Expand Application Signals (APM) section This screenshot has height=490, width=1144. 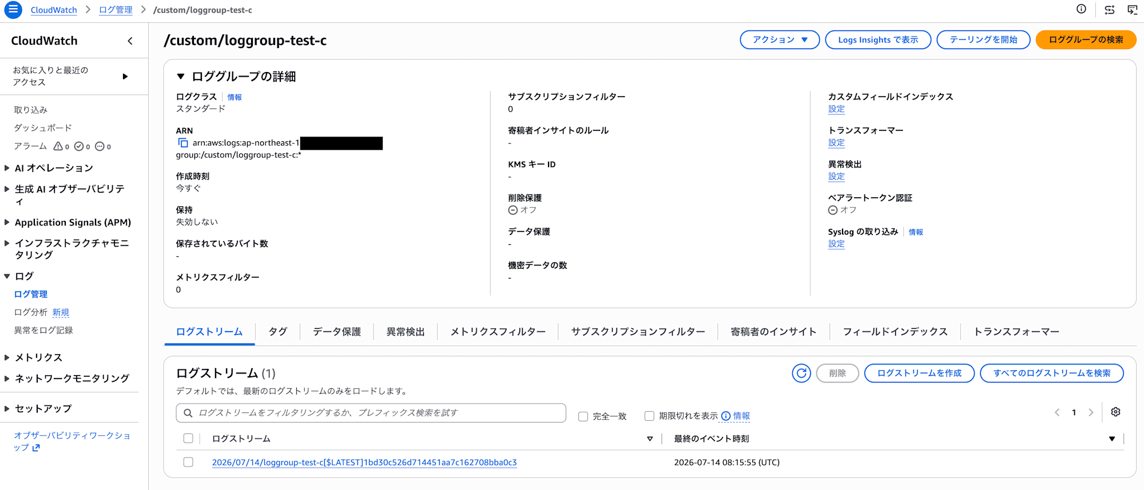click(x=7, y=222)
